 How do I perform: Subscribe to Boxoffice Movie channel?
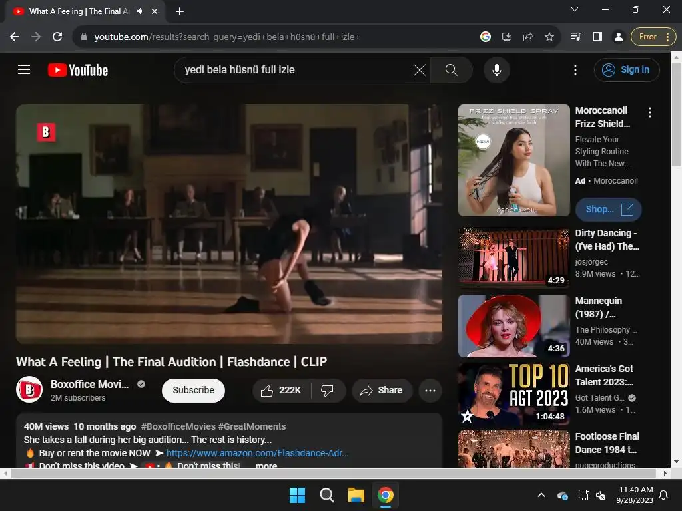tap(193, 390)
